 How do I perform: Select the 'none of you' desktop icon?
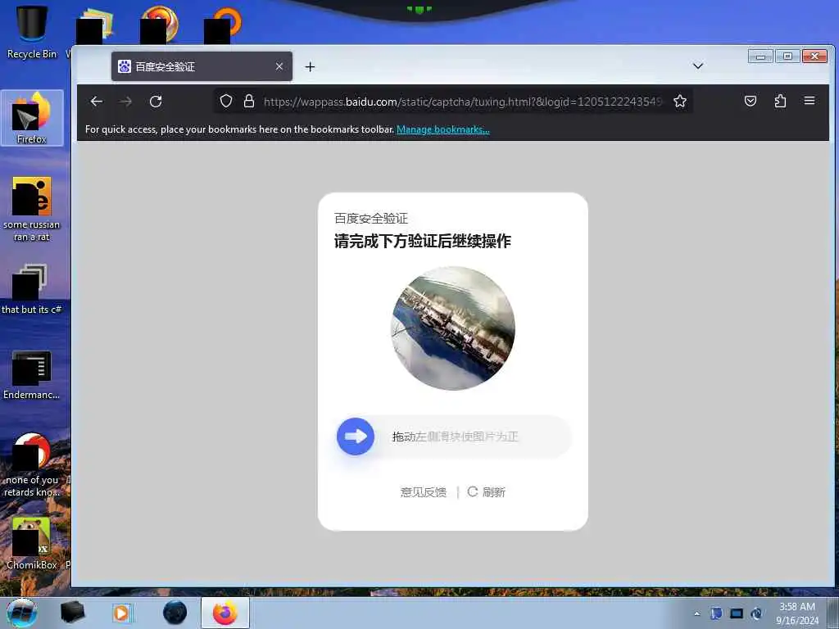[x=32, y=465]
